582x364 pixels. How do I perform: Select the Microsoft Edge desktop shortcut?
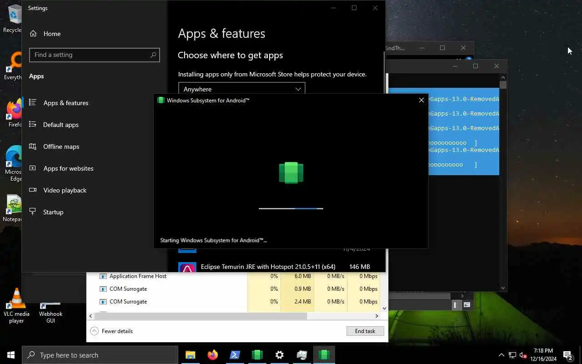coord(14,164)
